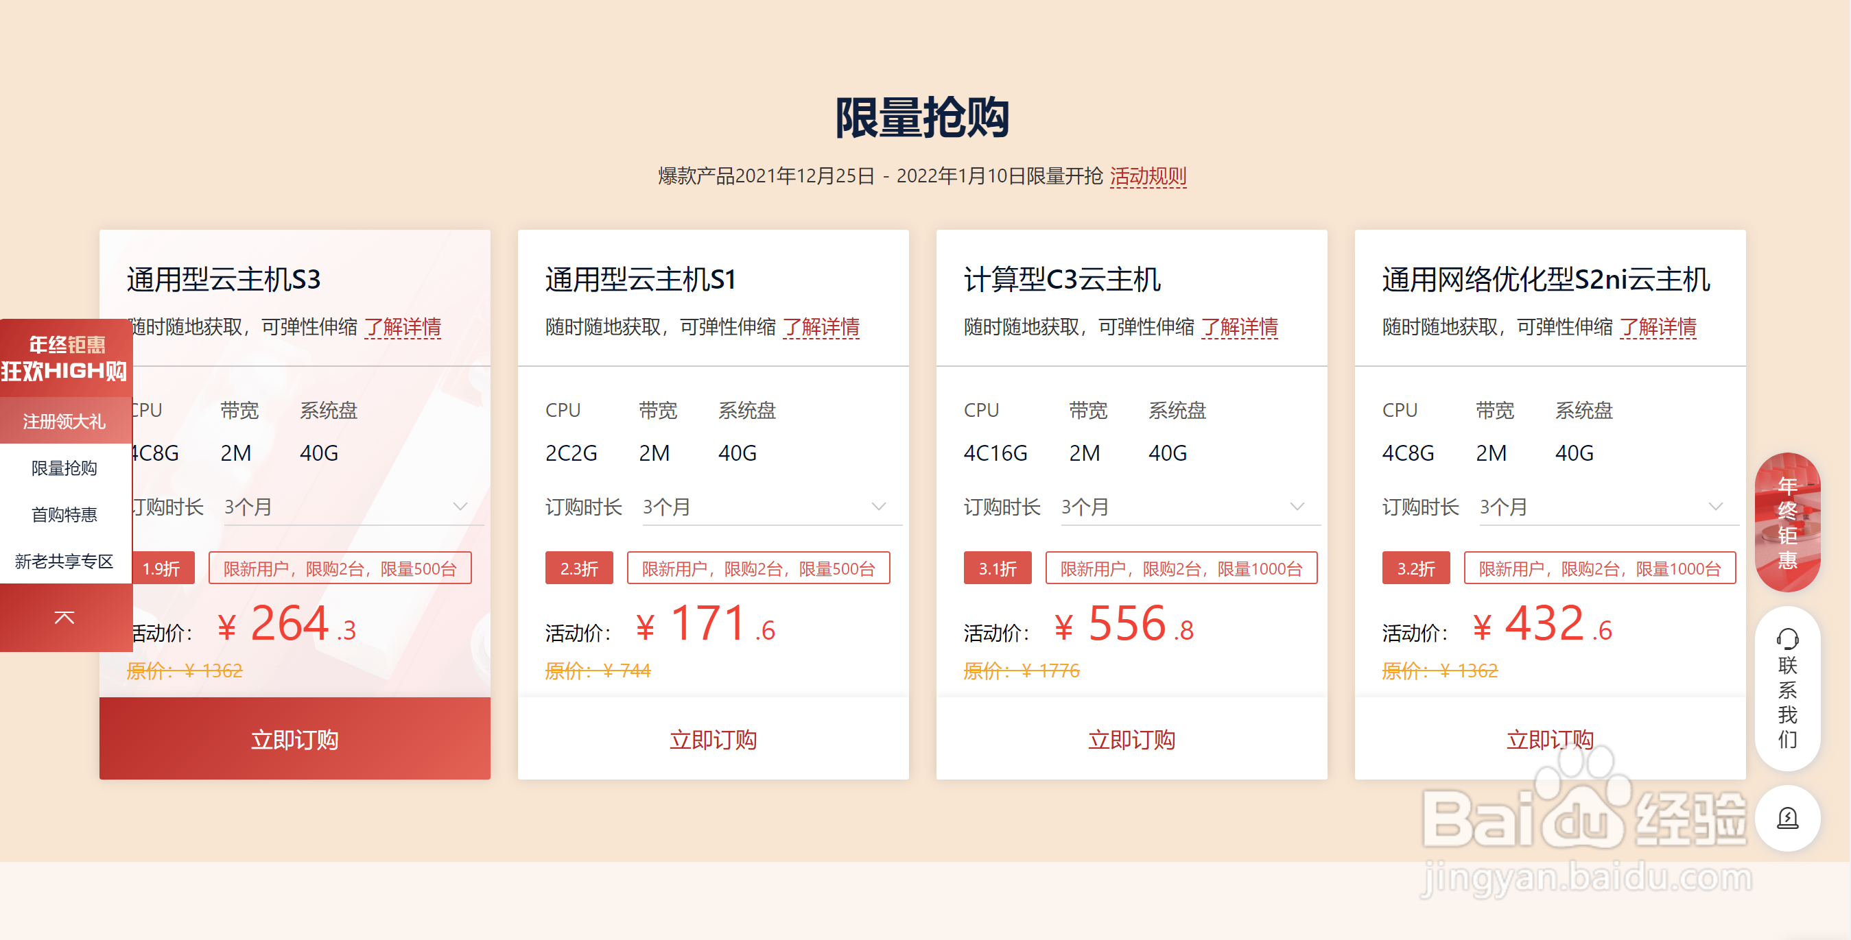Screen dimensions: 1851x940
Task: Open the C3 subscription duration dropdown
Action: 1296,507
